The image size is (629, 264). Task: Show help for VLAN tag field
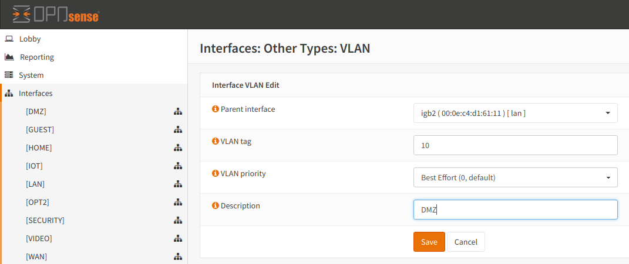[215, 142]
